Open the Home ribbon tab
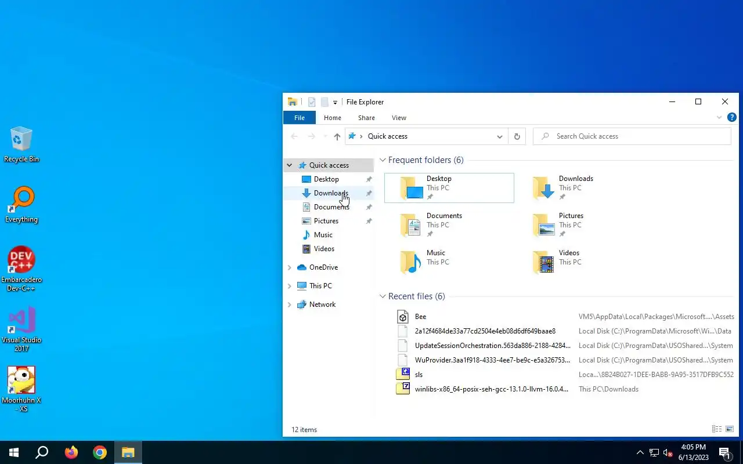Image resolution: width=743 pixels, height=464 pixels. tap(333, 118)
